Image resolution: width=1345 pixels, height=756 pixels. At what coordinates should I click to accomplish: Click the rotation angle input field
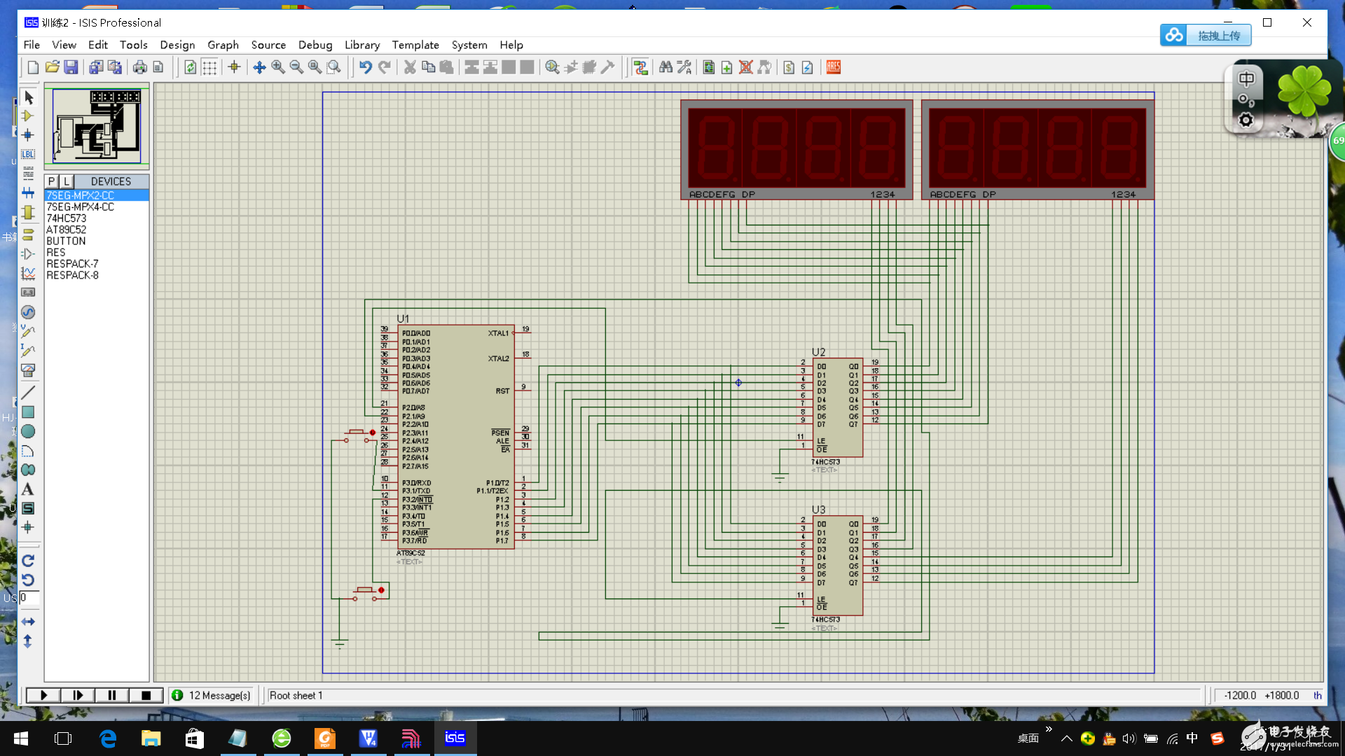pos(29,598)
